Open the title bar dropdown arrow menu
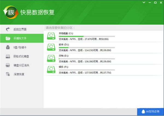164x116 pixels. (x=144, y=2)
